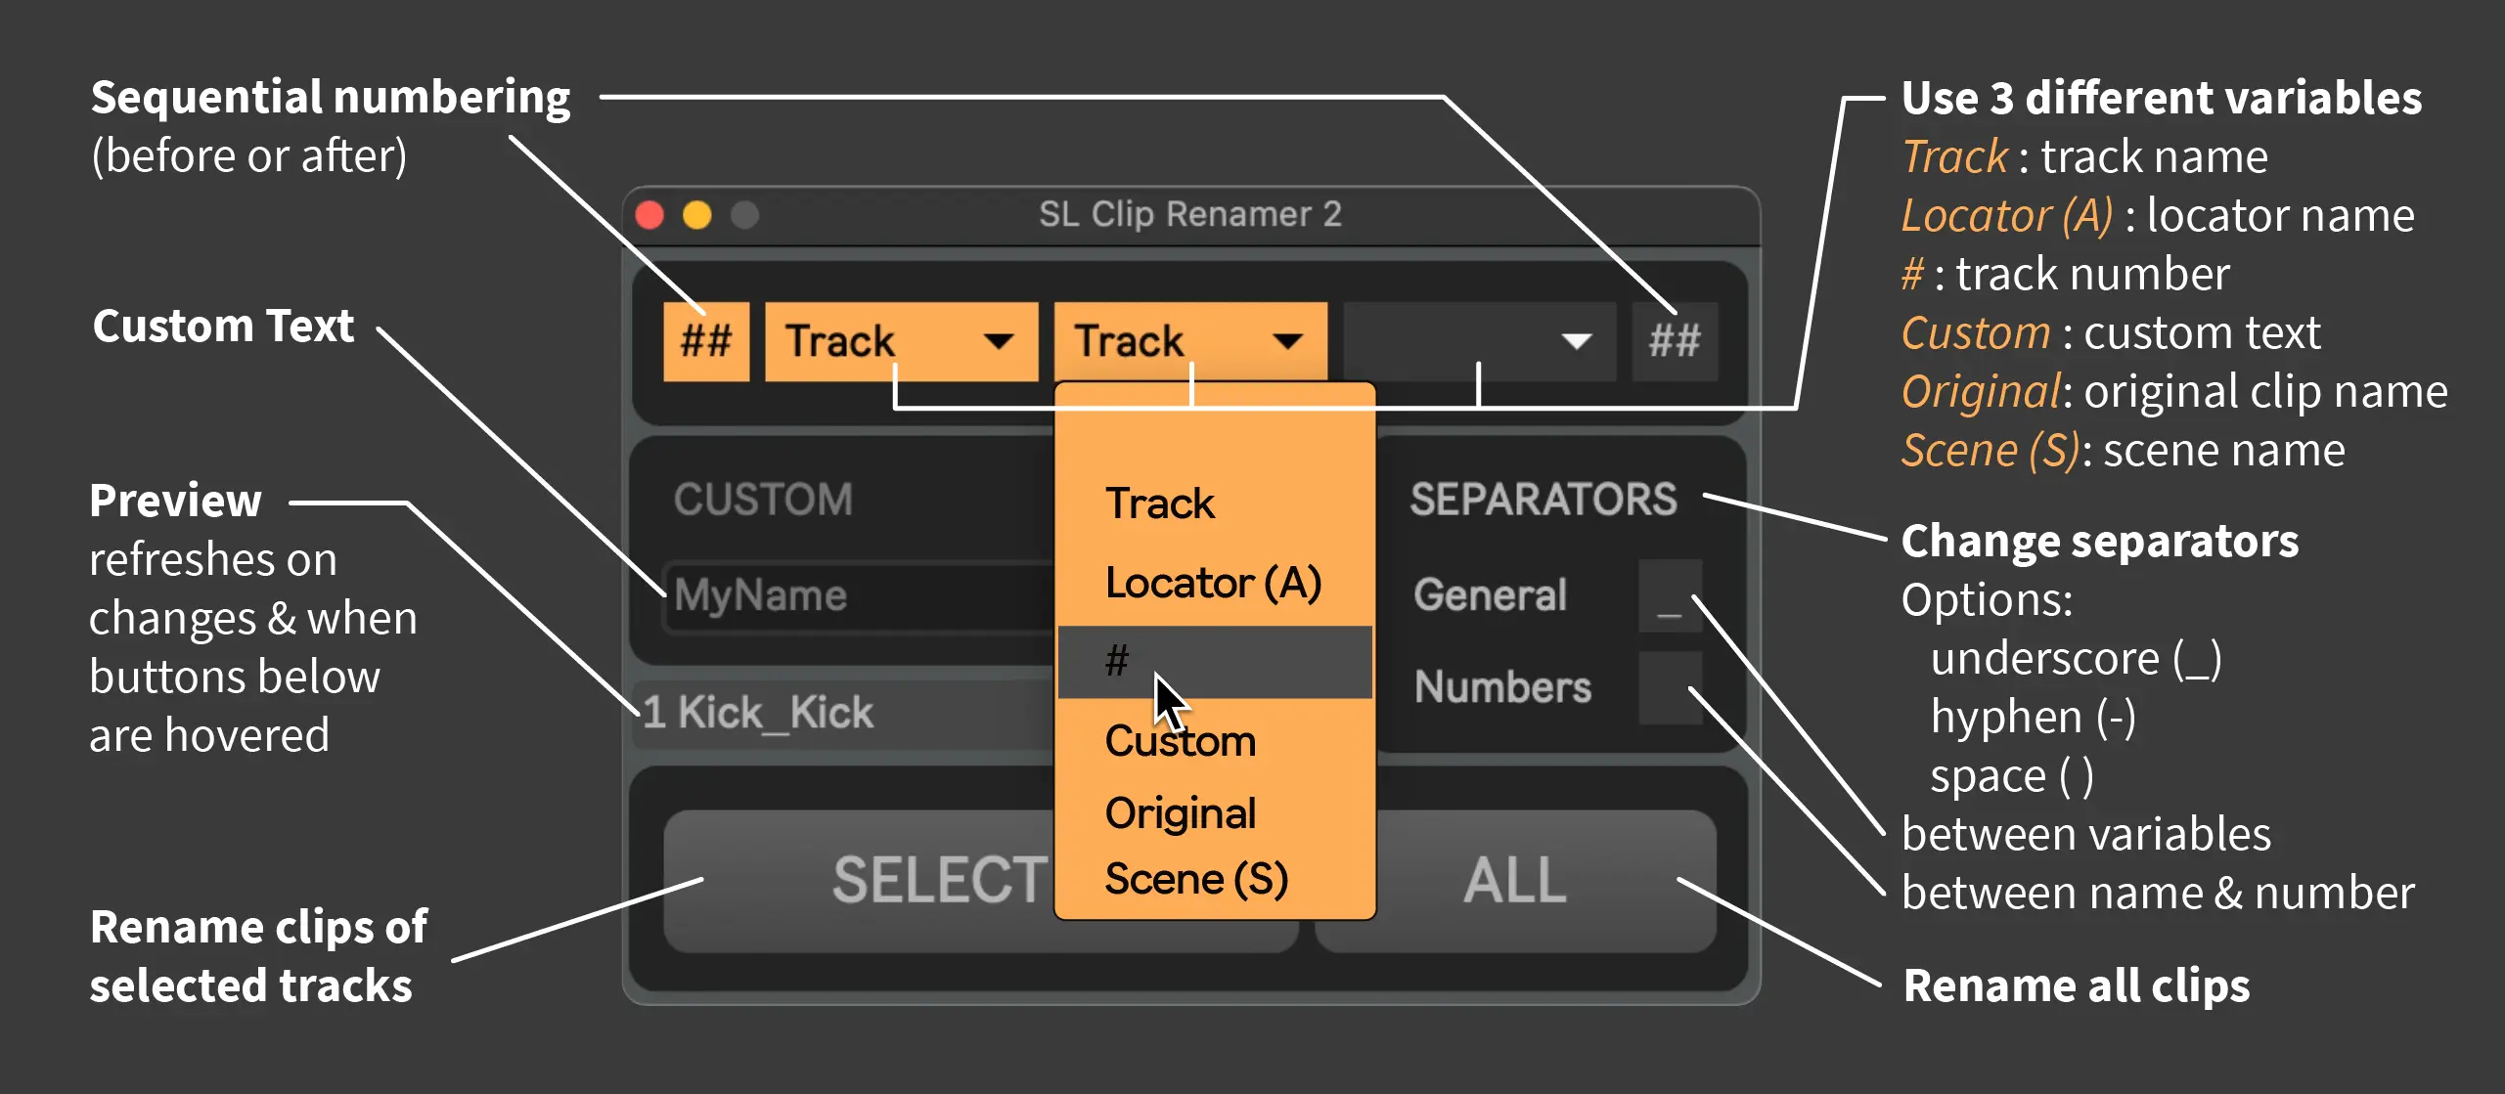
Task: Change the Numbers separator box
Action: (x=1670, y=687)
